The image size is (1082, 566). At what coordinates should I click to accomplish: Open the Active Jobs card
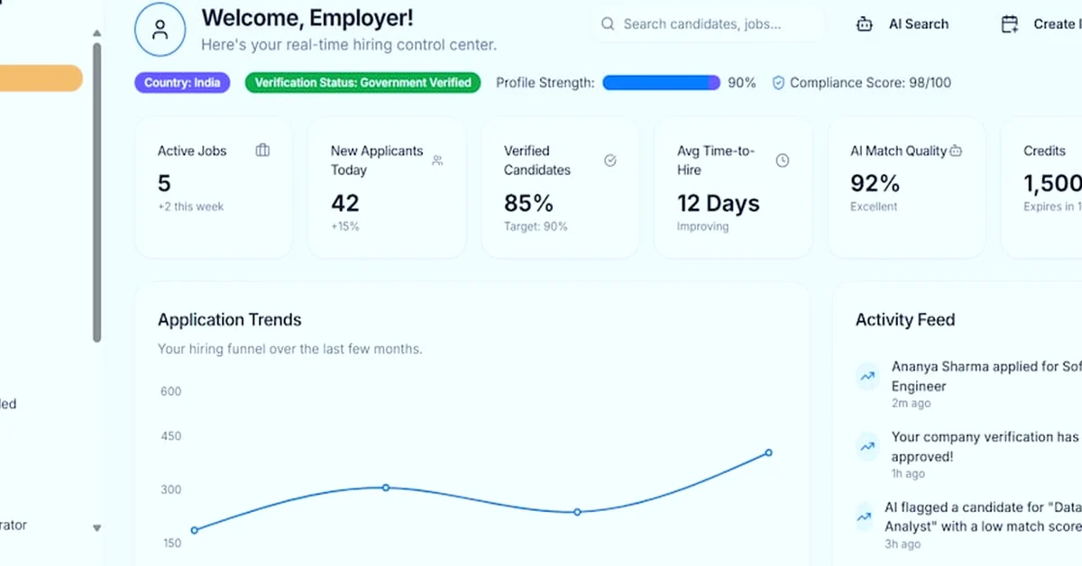(x=214, y=187)
